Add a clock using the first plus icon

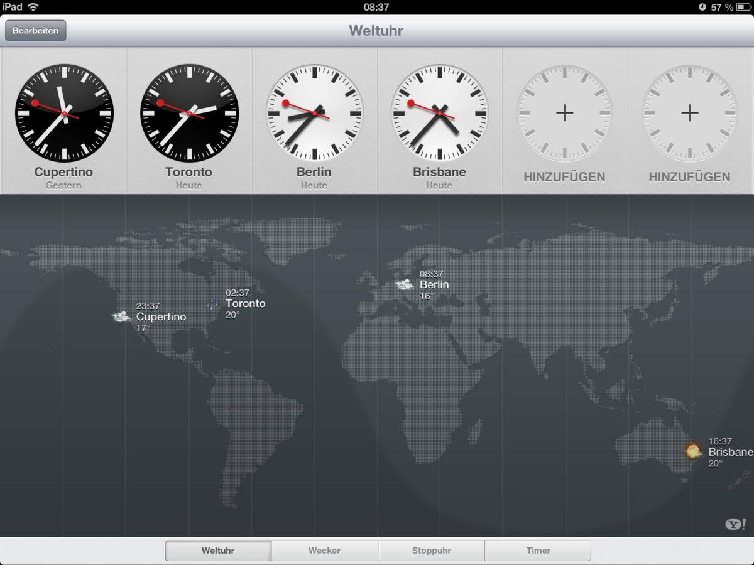click(x=564, y=113)
